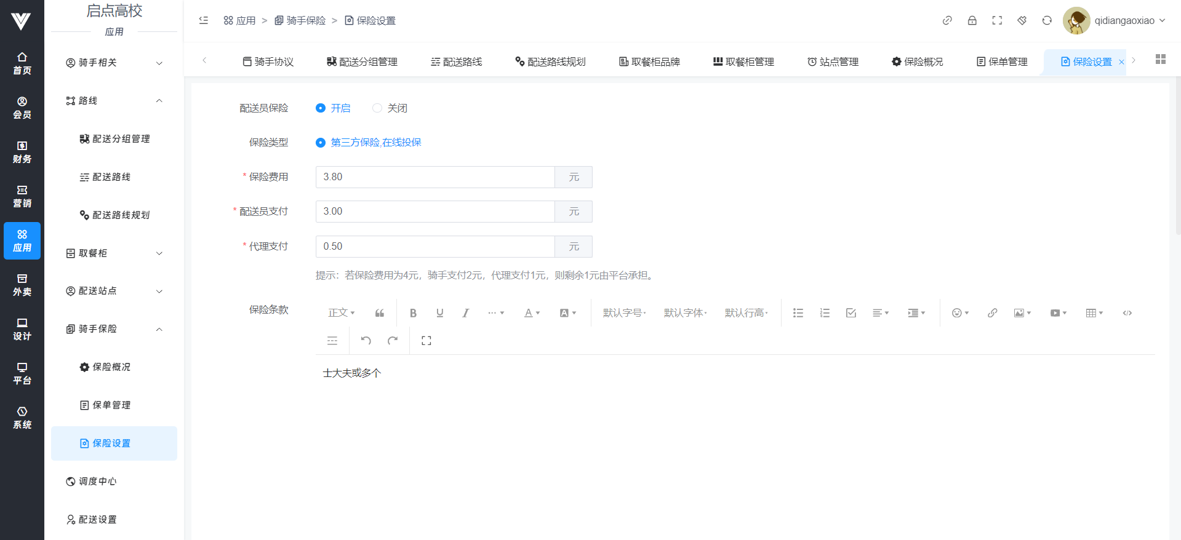
Task: Click the underline icon in editor
Action: click(x=439, y=313)
